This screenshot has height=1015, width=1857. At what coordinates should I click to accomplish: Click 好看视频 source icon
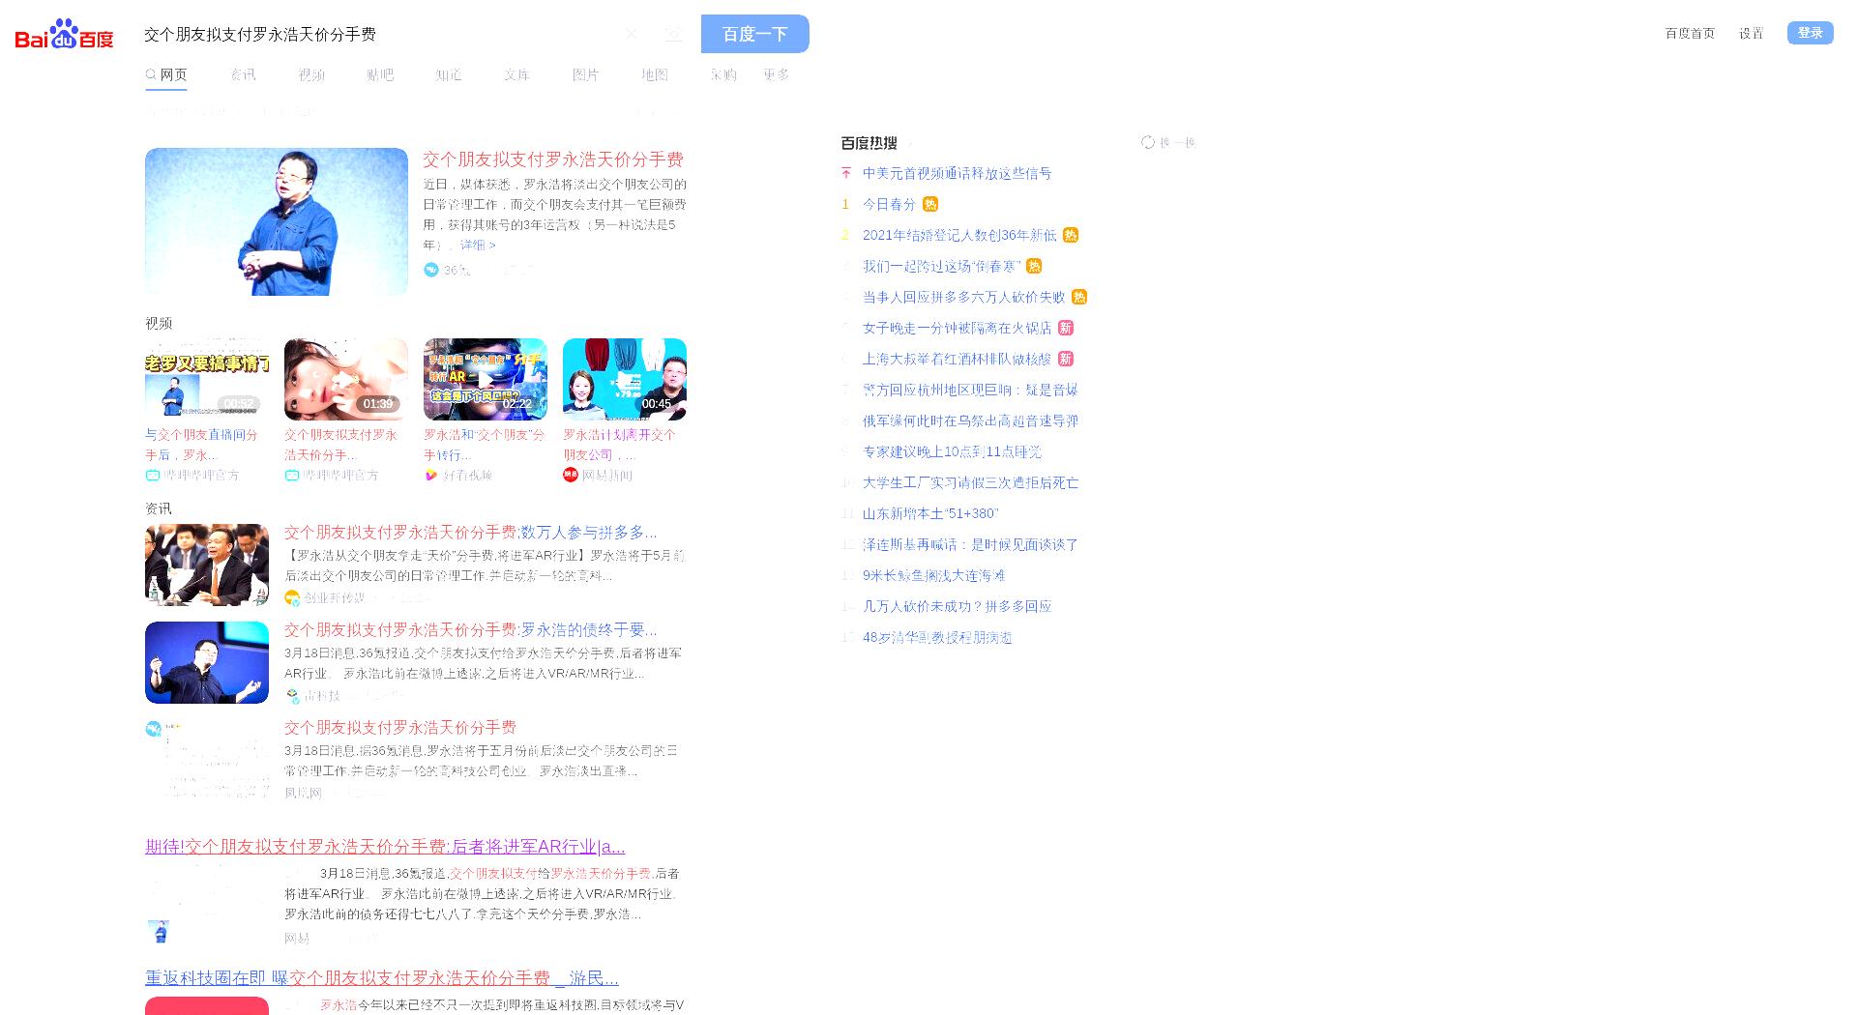431,475
